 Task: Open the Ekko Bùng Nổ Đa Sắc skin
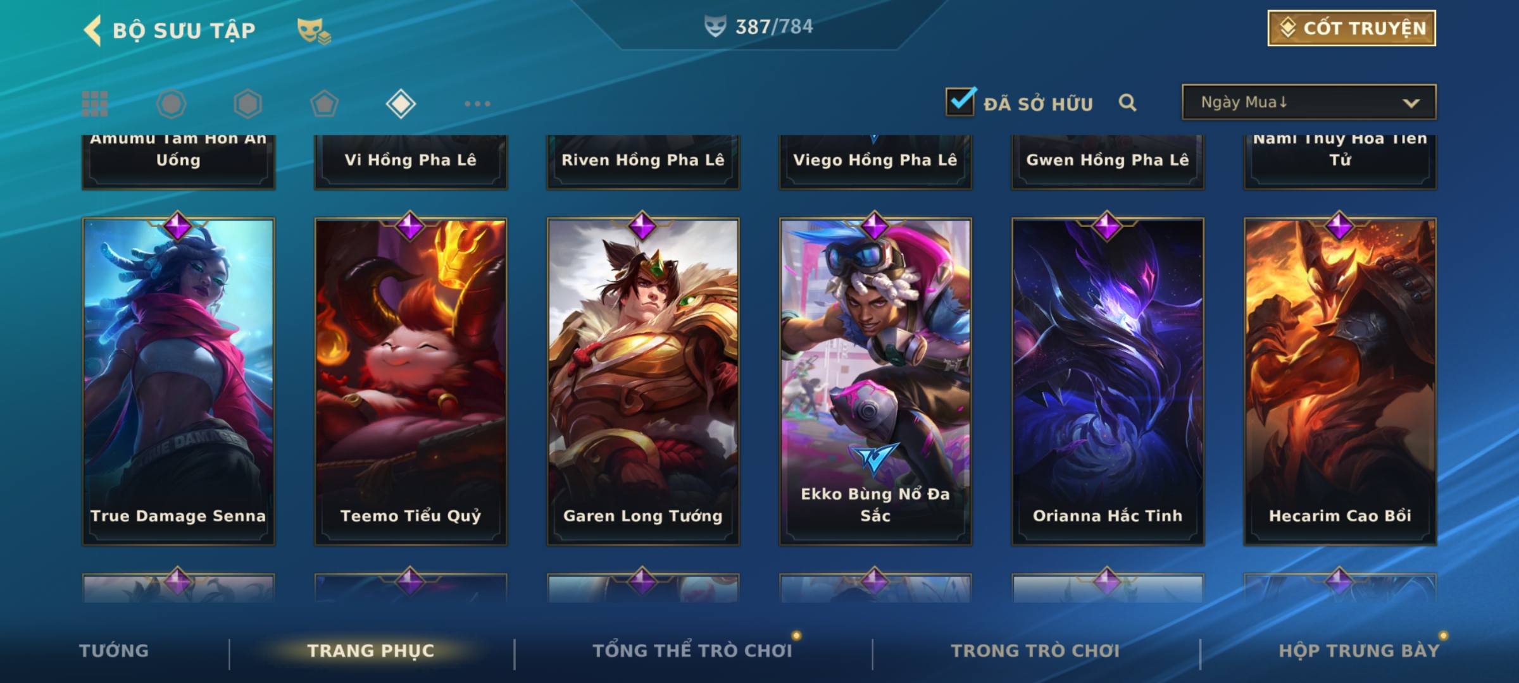[875, 381]
